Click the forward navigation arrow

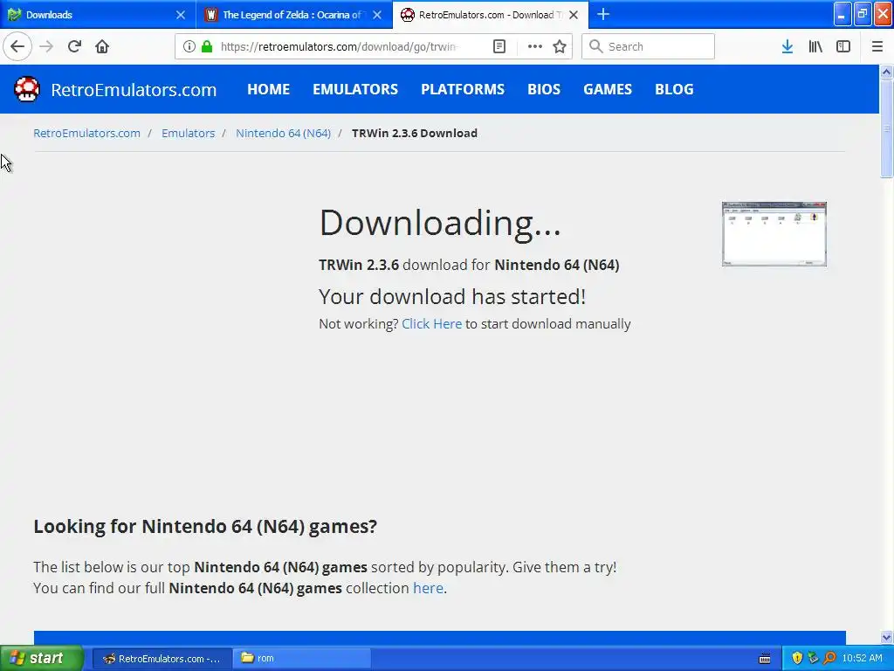tap(46, 47)
